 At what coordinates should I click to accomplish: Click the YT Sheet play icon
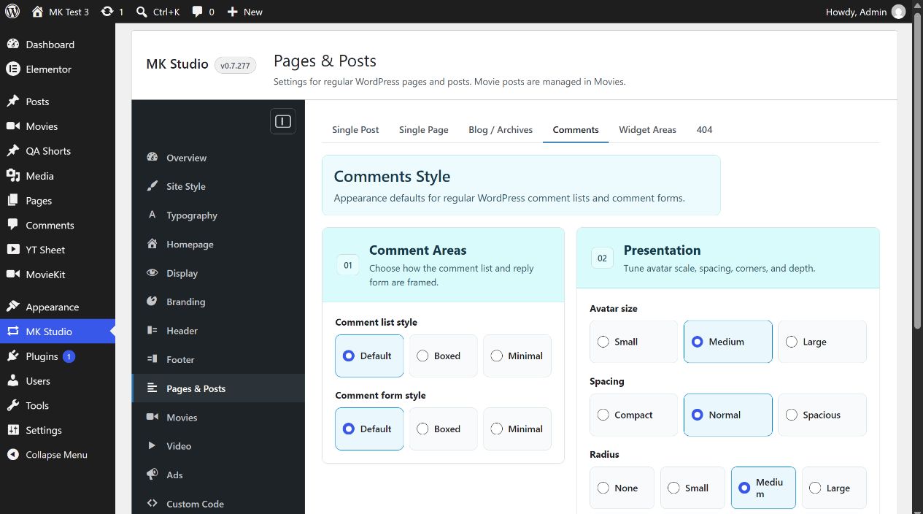tap(12, 250)
